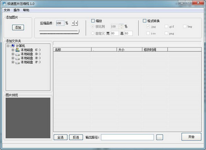The width and height of the screenshot is (206, 150).
Task: Select the local disk F: drive icon
Action: [17, 62]
